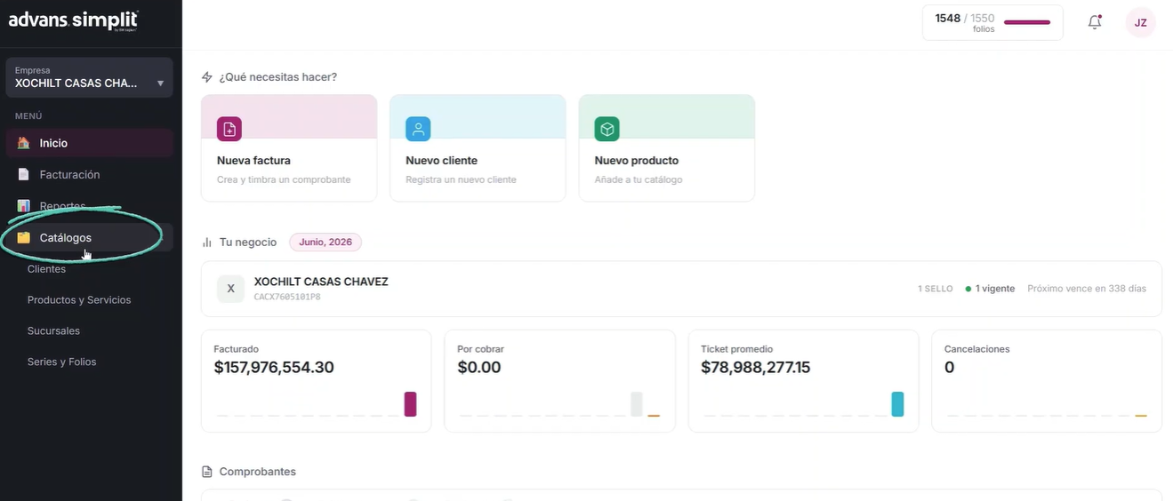Open Clientes under Catálogos
Viewport: 1173px width, 501px height.
[x=46, y=269]
